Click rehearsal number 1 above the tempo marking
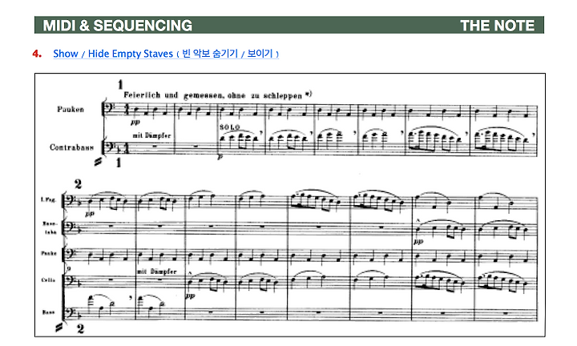 120,85
